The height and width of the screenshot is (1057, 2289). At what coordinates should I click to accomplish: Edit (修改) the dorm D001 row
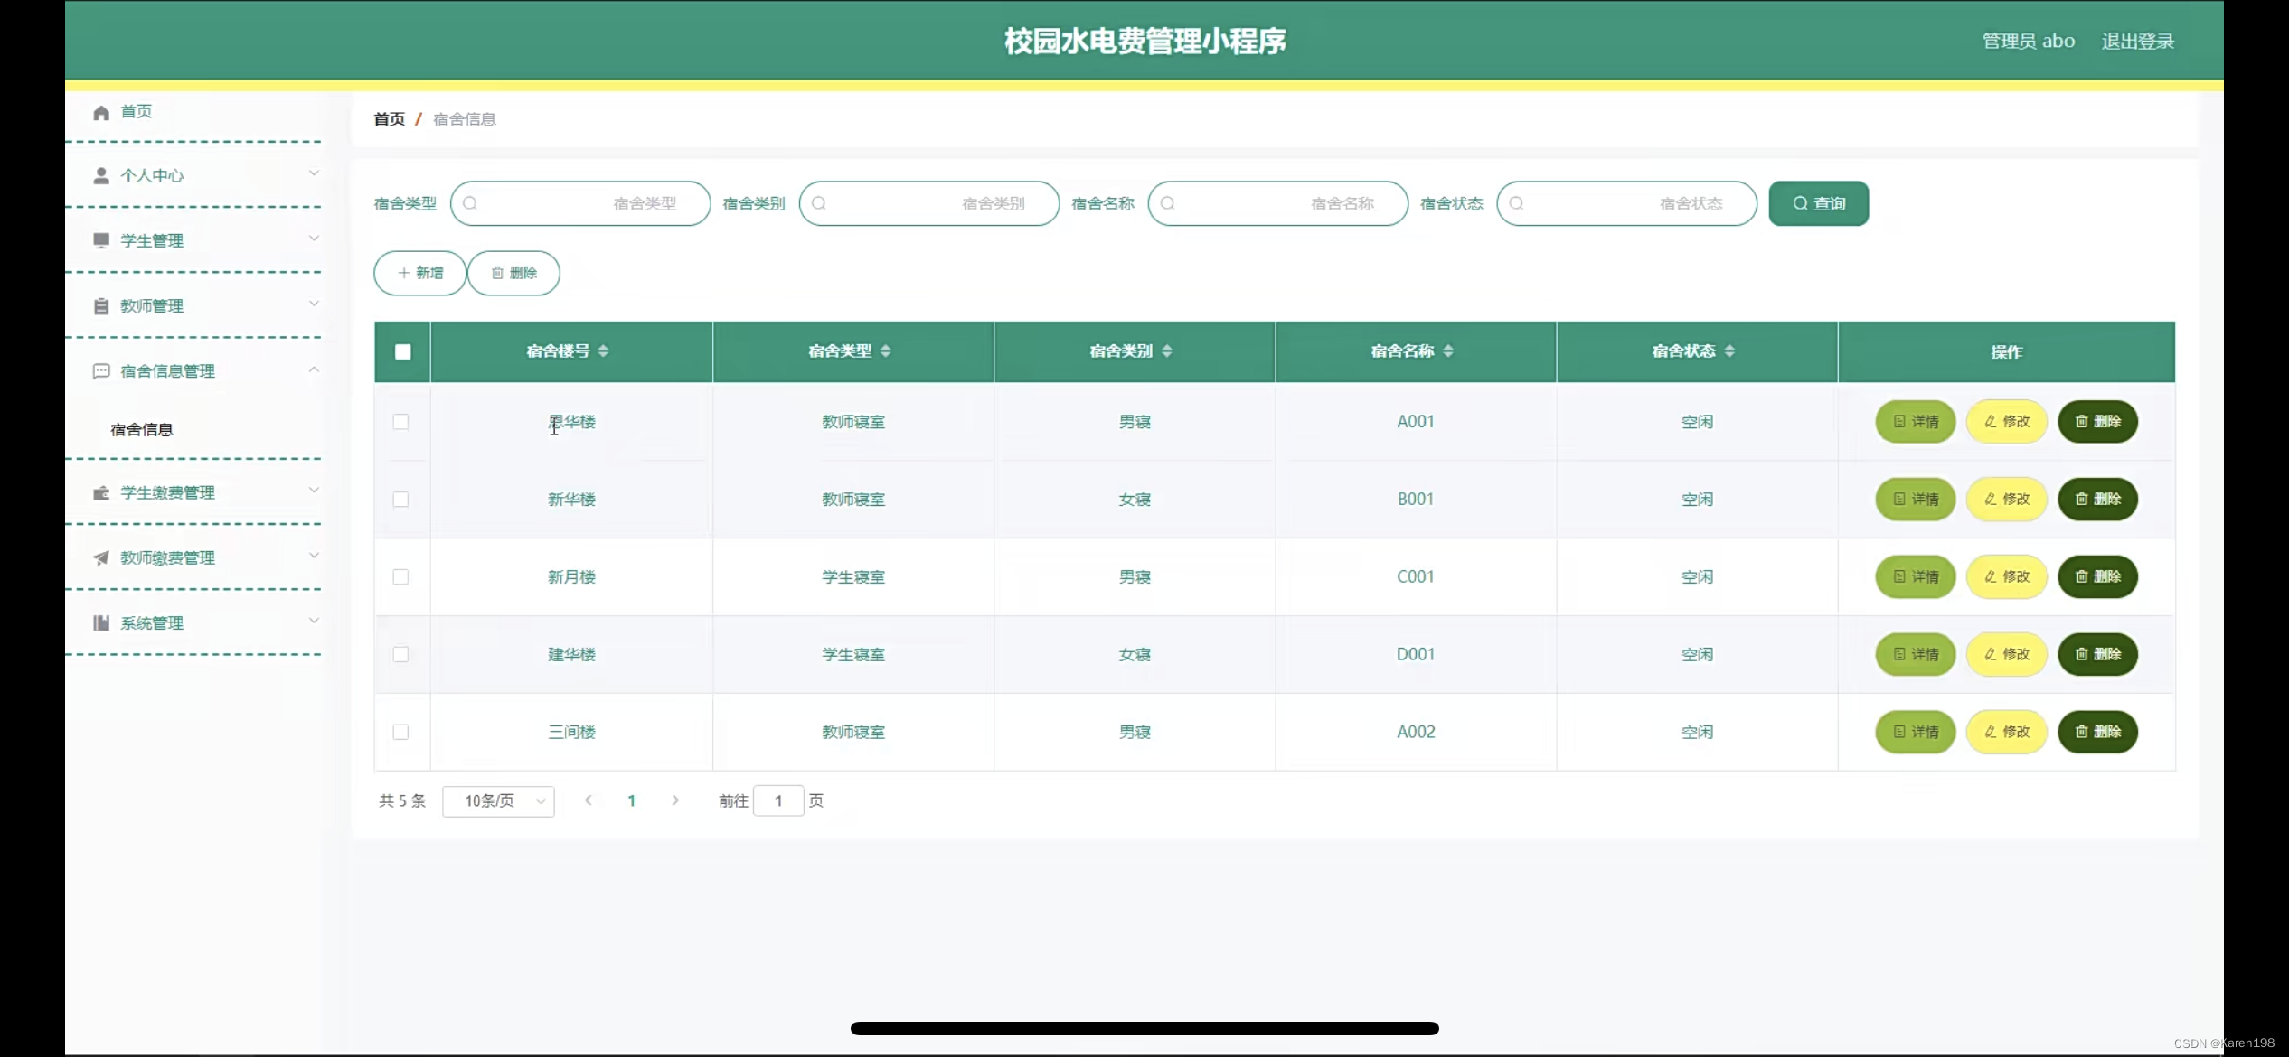click(x=2007, y=655)
